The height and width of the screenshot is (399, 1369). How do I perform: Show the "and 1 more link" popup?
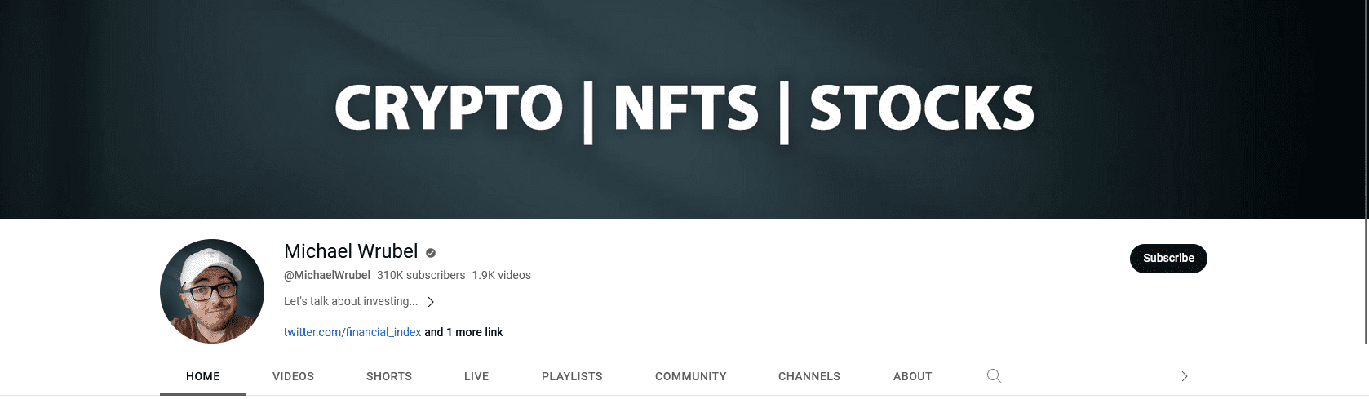coord(463,332)
